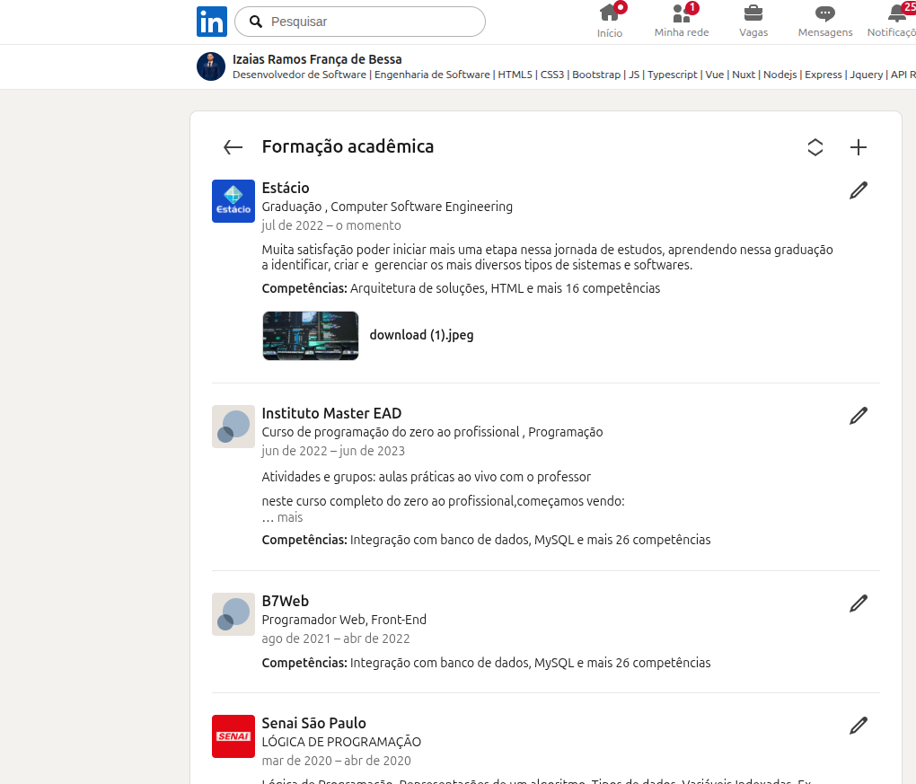
Task: Open download (1).jpeg media thumbnail
Action: click(310, 335)
